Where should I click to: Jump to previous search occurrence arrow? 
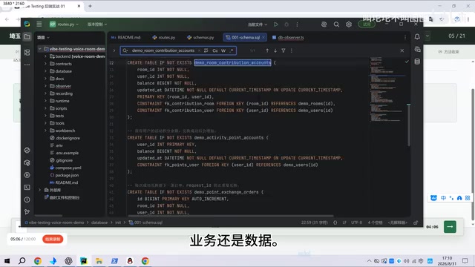coord(267,50)
